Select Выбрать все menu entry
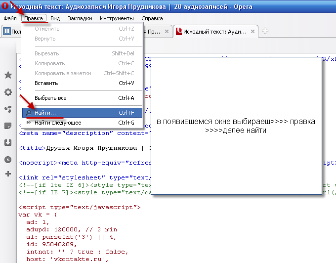This screenshot has width=336, height=263. click(x=82, y=98)
